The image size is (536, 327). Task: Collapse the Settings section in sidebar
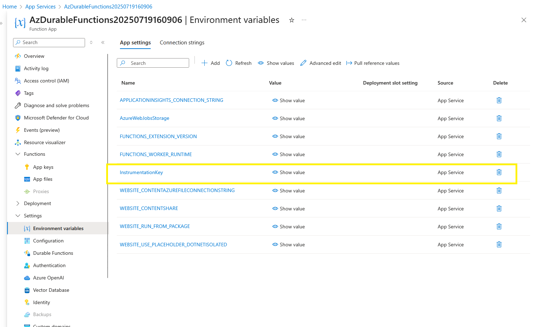point(18,216)
